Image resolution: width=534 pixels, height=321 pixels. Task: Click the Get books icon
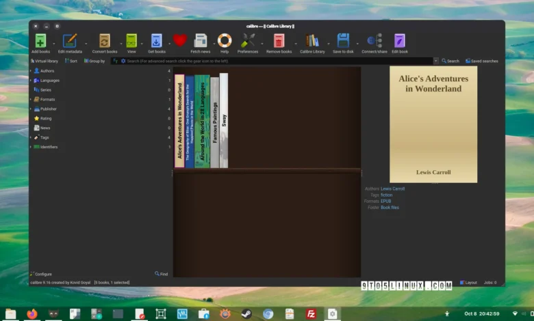pyautogui.click(x=156, y=41)
